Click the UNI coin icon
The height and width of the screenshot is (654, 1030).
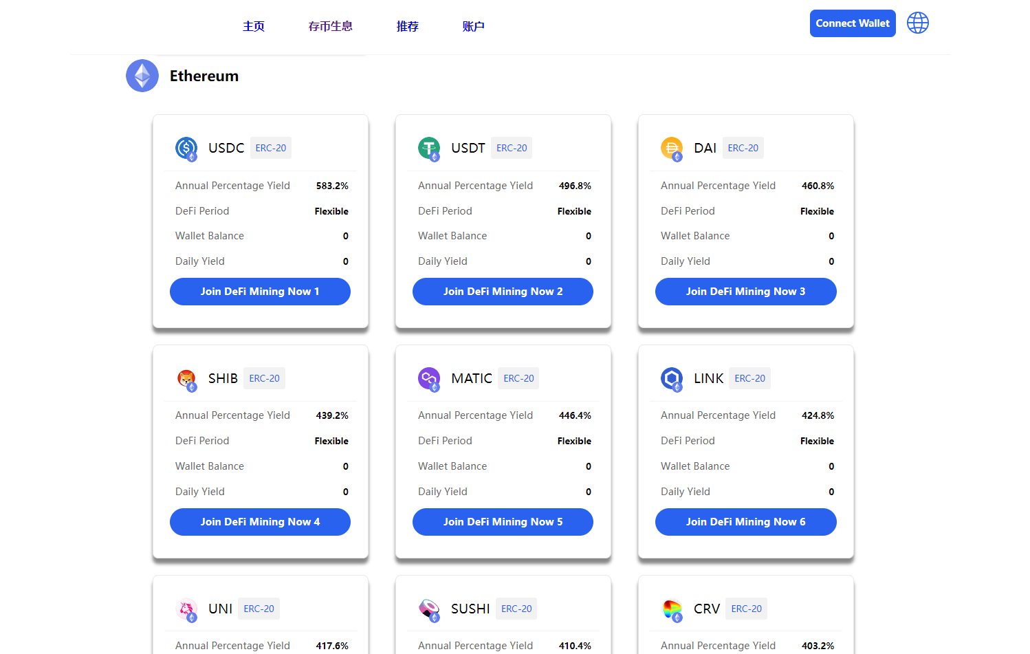click(186, 609)
